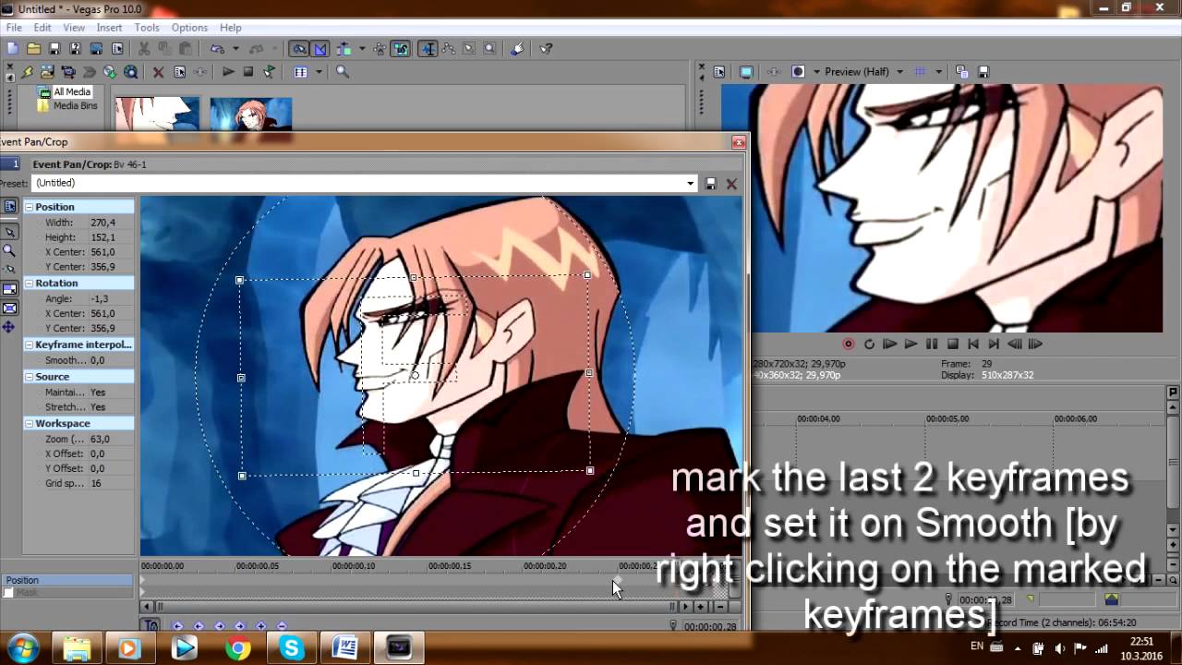The width and height of the screenshot is (1182, 665).
Task: Open the Pan/Crop Preset dropdown
Action: coord(690,183)
